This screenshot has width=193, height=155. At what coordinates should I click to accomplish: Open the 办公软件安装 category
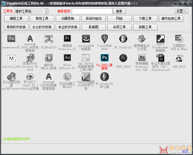point(42,27)
